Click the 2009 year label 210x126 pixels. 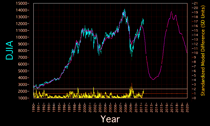point(131,108)
